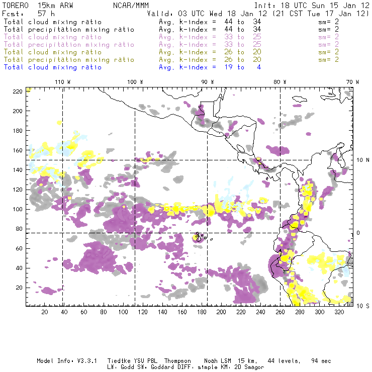
Task: Click the '60' tick on the horizontal axis
Action: [x=84, y=312]
